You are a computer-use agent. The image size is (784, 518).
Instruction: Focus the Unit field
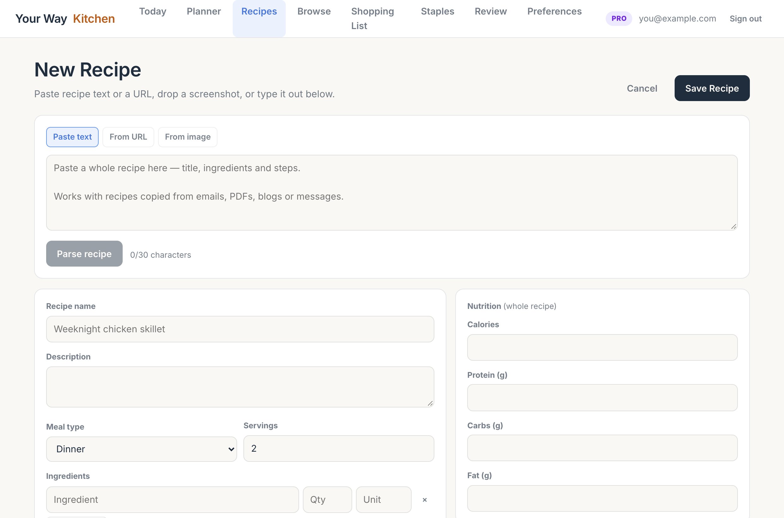[383, 499]
